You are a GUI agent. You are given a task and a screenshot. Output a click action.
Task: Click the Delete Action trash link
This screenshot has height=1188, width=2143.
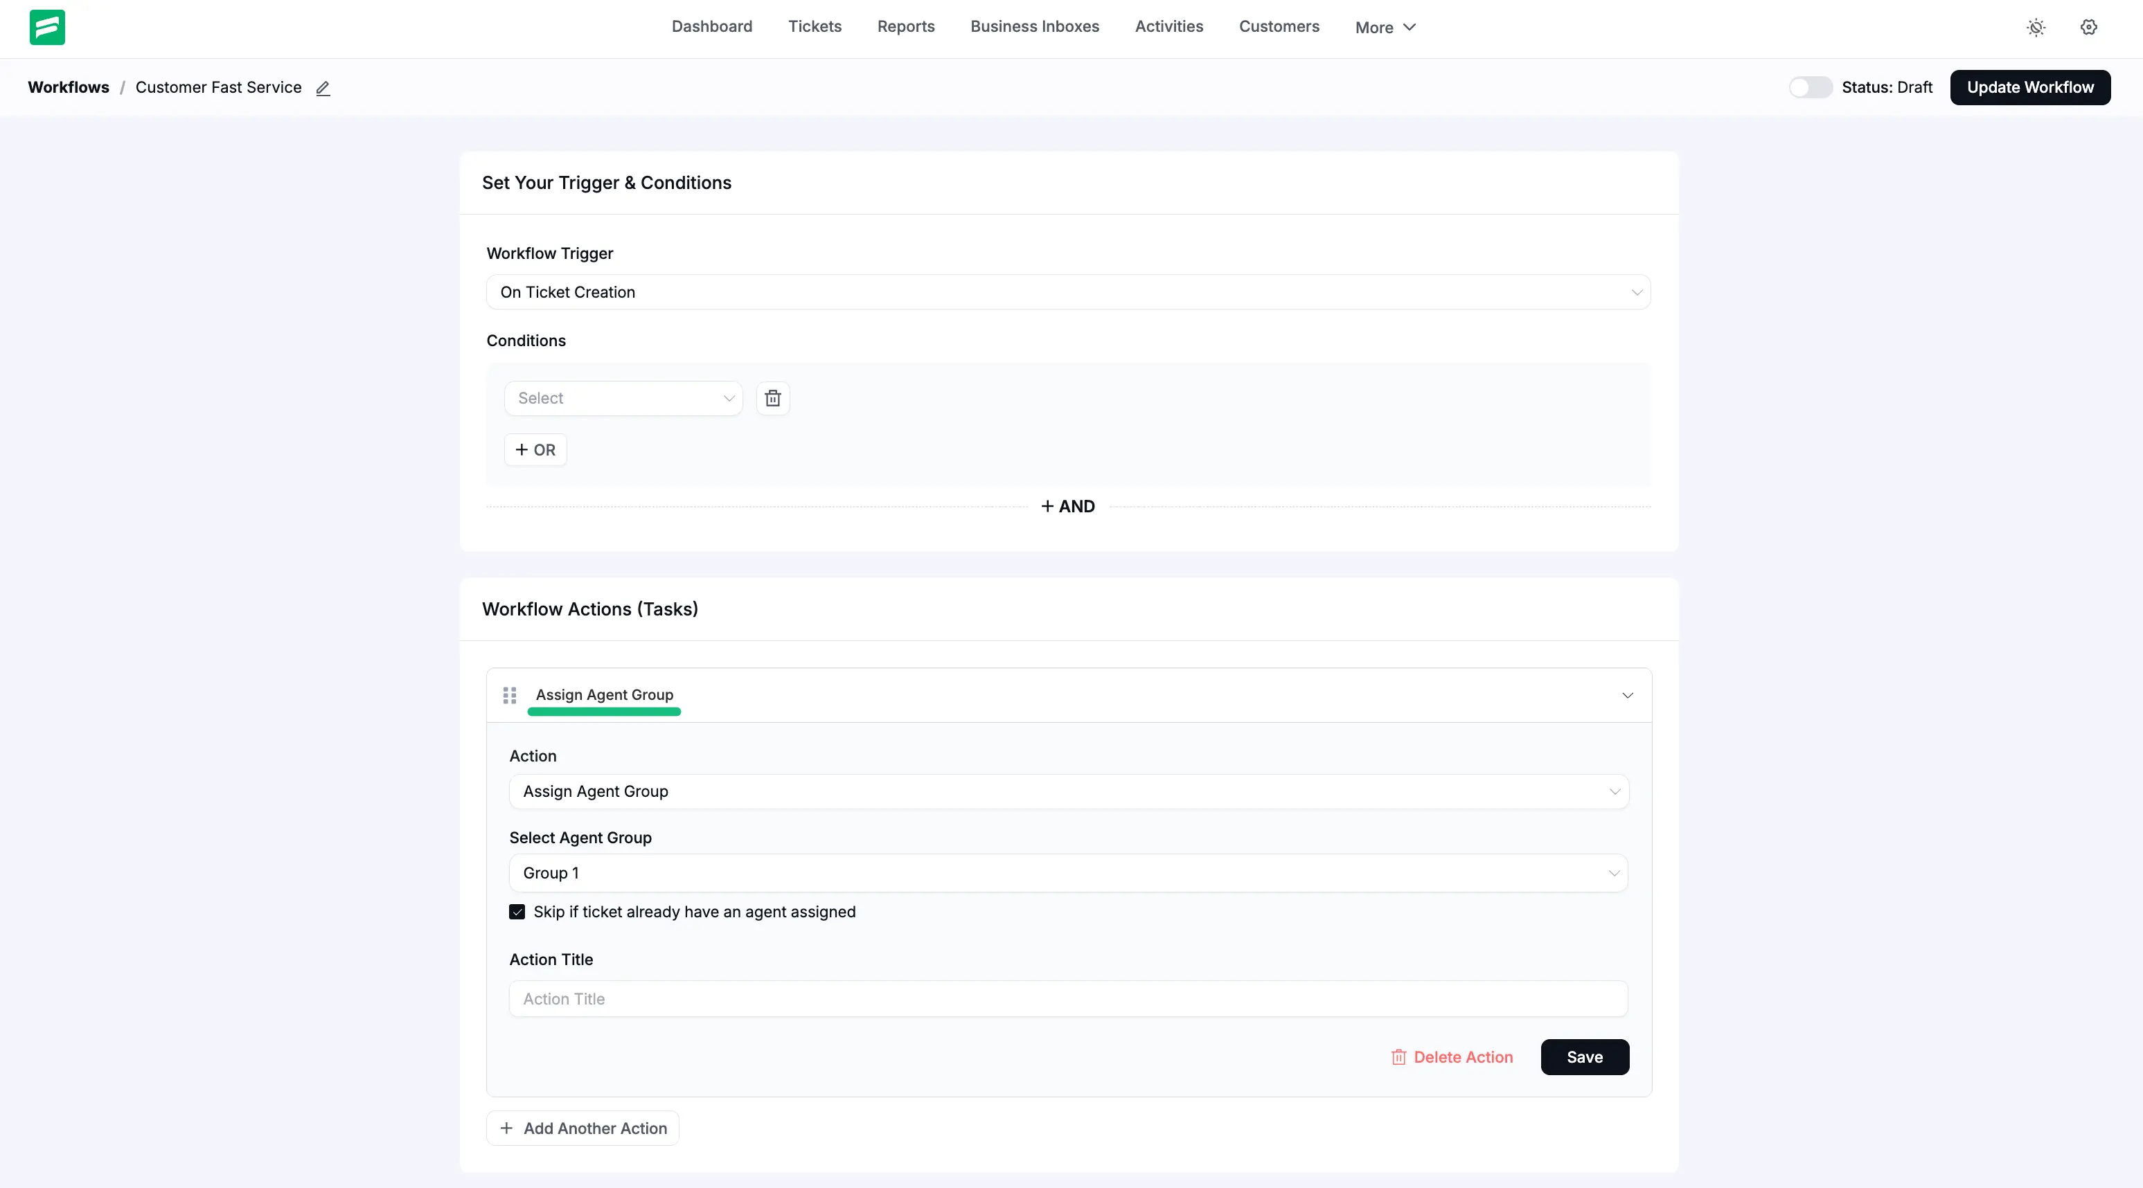pyautogui.click(x=1452, y=1056)
